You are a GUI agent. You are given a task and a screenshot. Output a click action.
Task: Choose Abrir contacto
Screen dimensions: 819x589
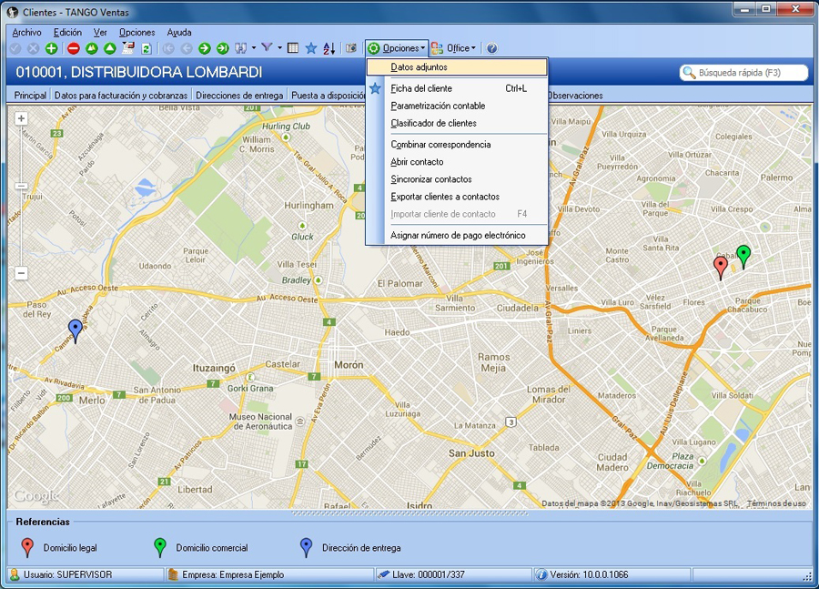pos(457,162)
